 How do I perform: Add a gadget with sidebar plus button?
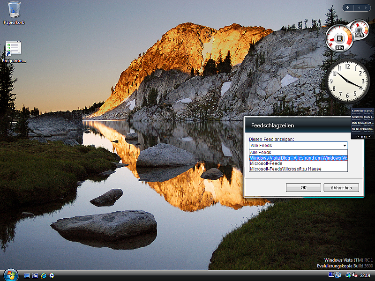click(347, 7)
